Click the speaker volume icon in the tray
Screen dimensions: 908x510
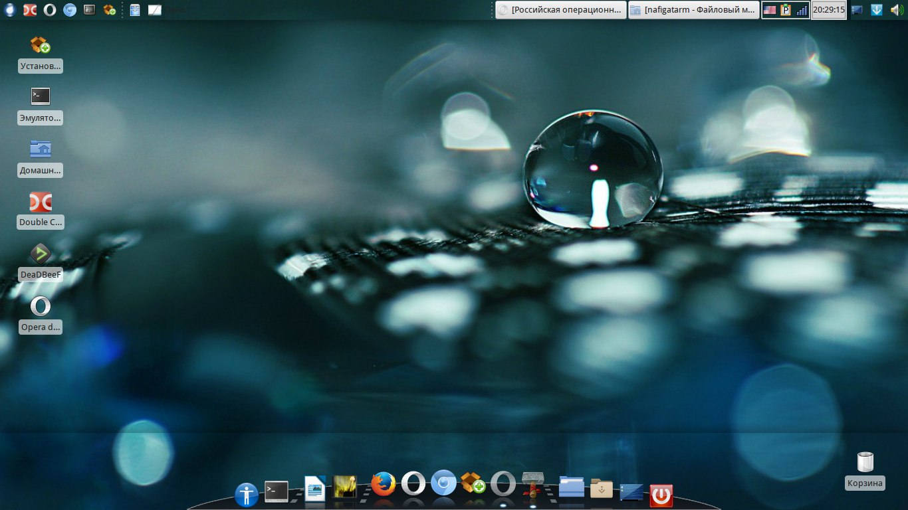tap(897, 10)
